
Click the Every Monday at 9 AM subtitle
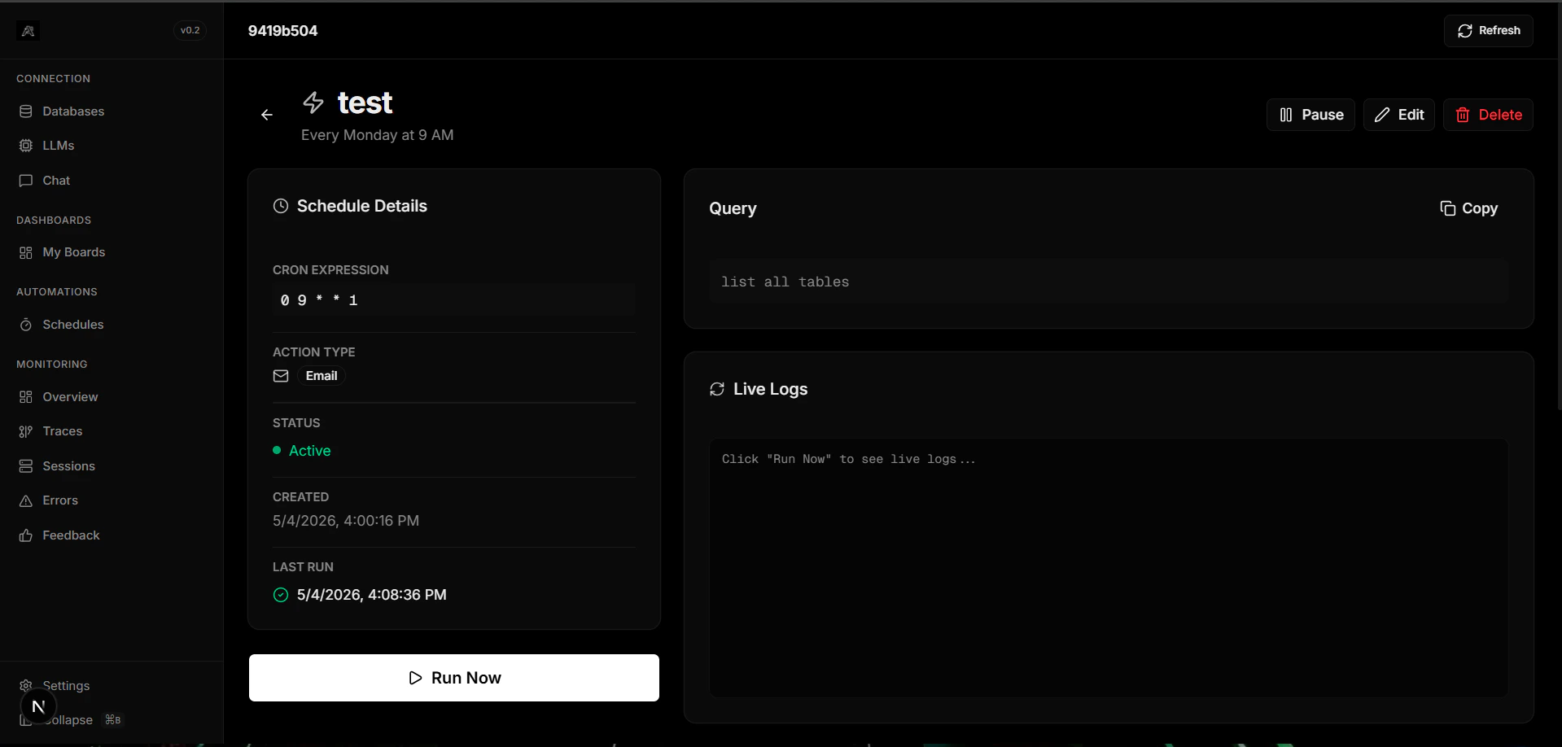pyautogui.click(x=377, y=135)
